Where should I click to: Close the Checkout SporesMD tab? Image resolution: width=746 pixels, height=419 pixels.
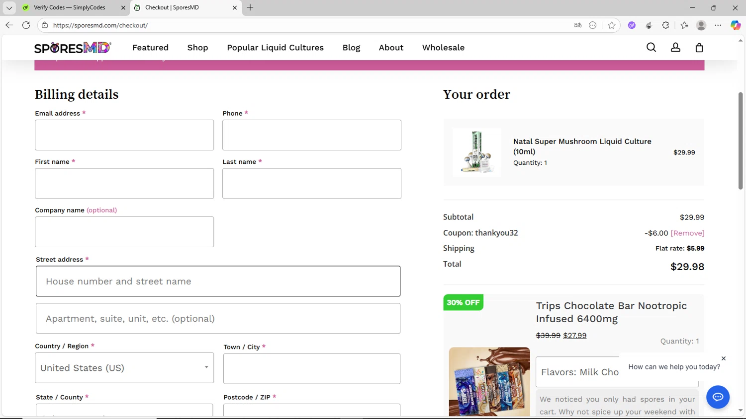235,7
